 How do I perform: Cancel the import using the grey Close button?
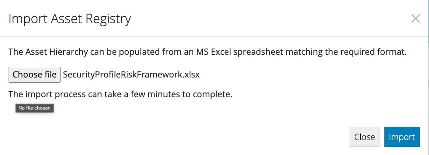point(365,137)
